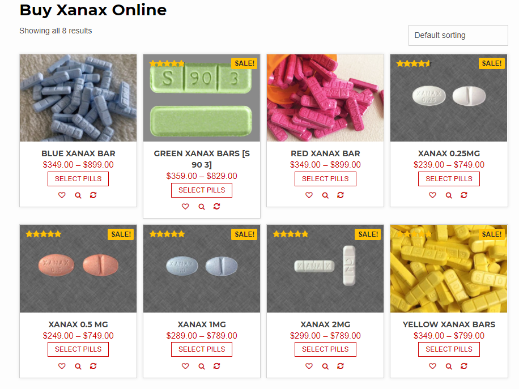This screenshot has height=389, width=519.
Task: Click wishlist heart under Green Xanax Bars
Action: pos(185,207)
